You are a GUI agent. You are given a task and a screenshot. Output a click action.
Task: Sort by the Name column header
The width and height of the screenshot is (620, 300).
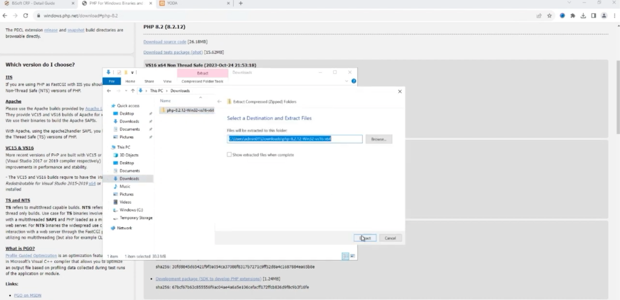(165, 101)
